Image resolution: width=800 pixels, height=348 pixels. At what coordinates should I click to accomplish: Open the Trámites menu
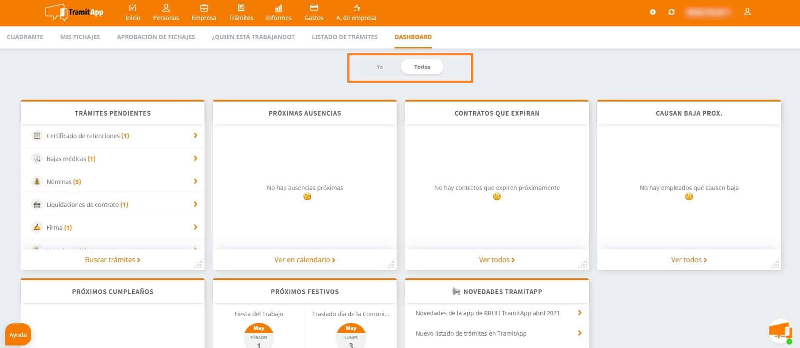point(241,12)
